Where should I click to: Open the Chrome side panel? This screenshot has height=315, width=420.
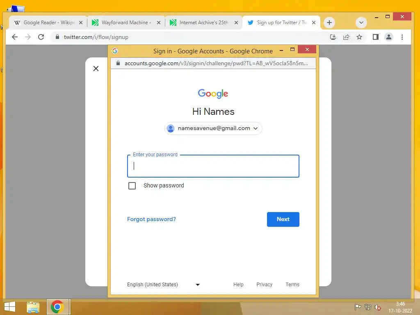coord(376,37)
